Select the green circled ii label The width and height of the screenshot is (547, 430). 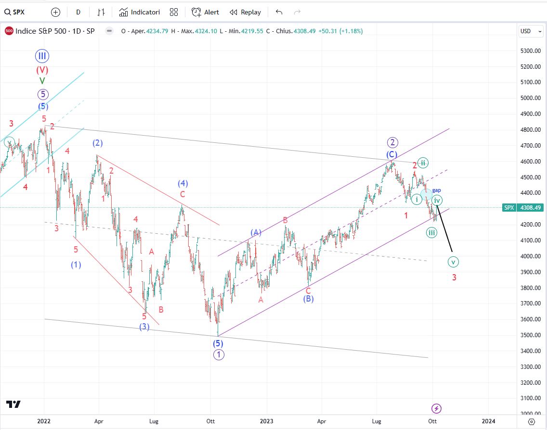point(423,163)
